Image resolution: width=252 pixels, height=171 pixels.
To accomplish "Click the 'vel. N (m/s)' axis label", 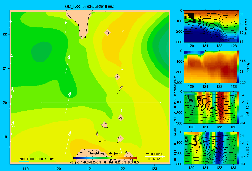I will tap(247, 108).
